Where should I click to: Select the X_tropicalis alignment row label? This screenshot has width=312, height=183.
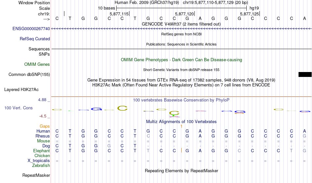point(39,161)
